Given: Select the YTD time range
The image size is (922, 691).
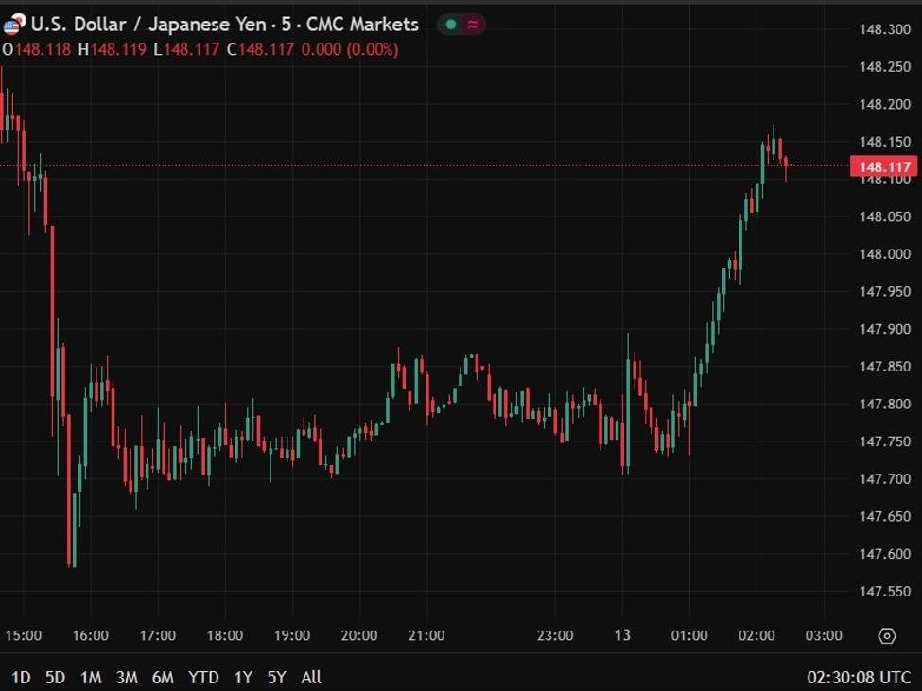Looking at the screenshot, I should tap(203, 678).
